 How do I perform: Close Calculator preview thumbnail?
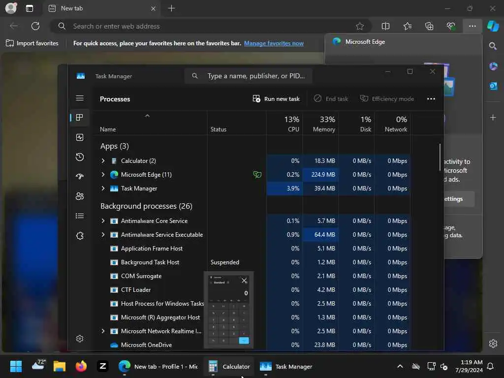point(244,281)
